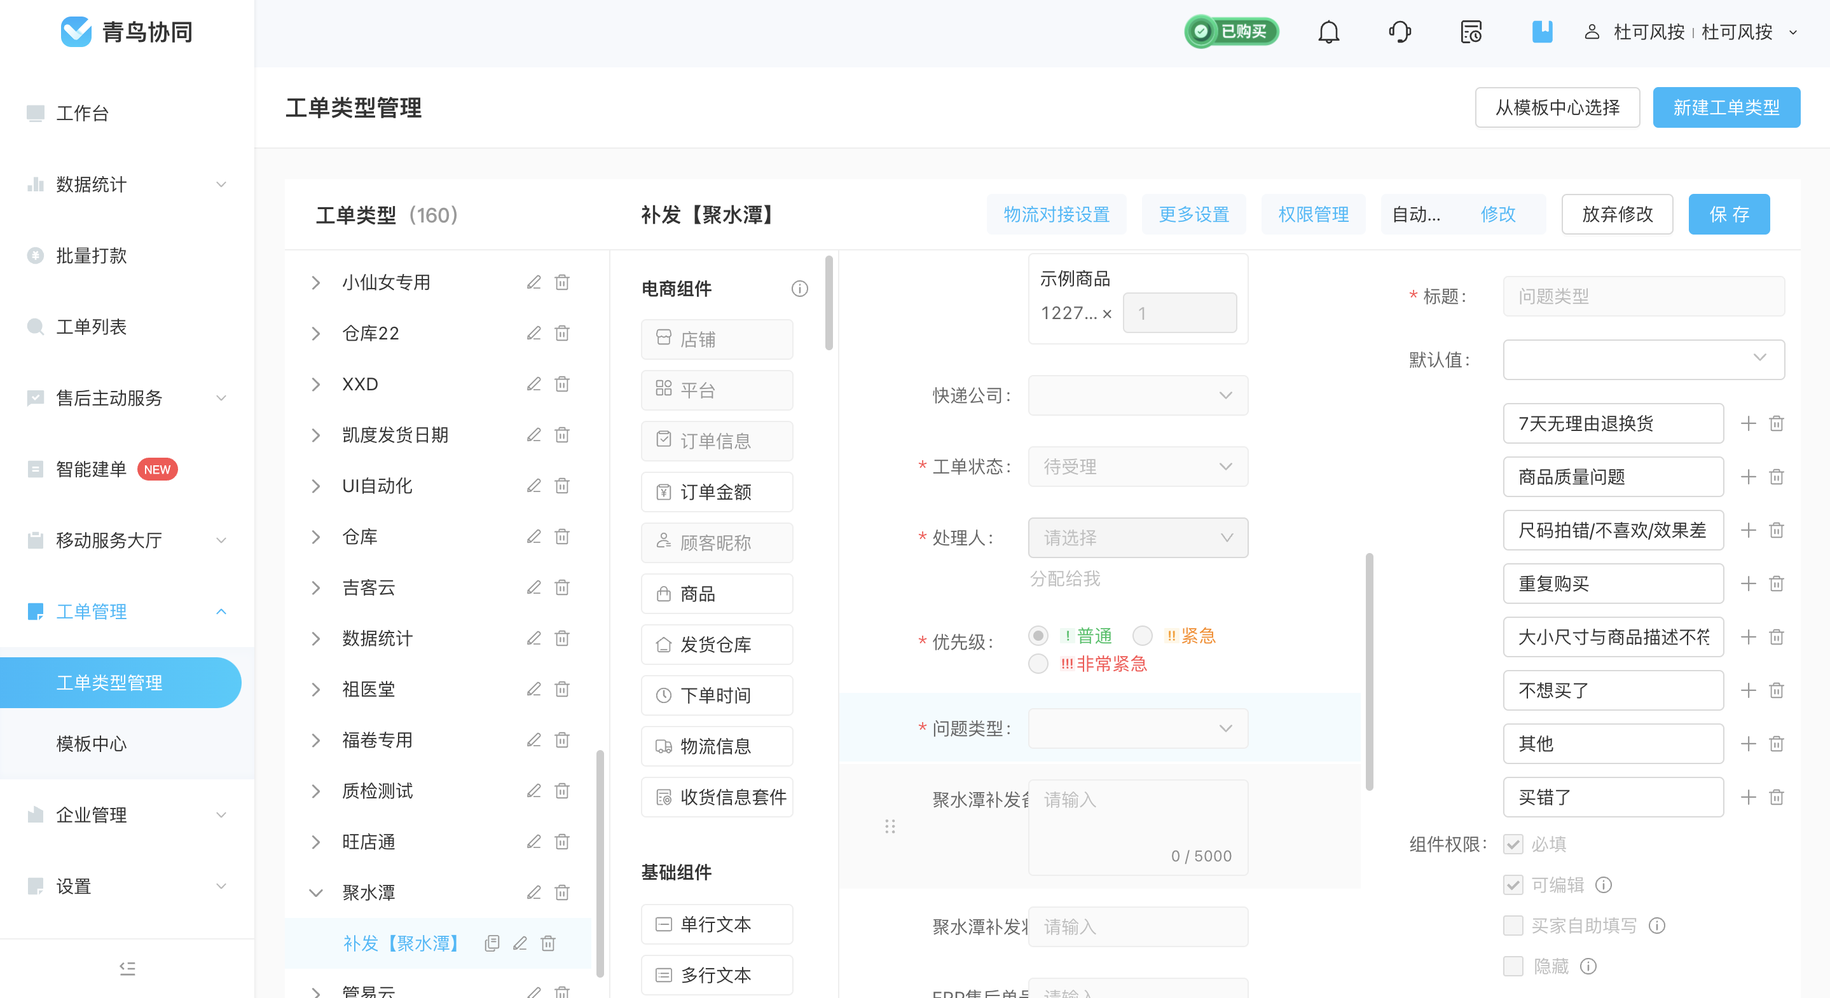This screenshot has height=998, width=1830.
Task: Click the 标题 input field
Action: (1644, 296)
